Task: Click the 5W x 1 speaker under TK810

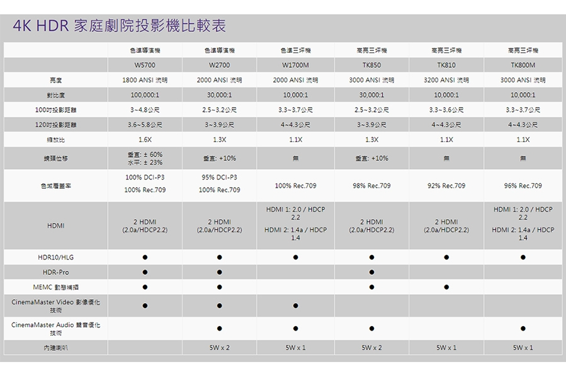Action: coord(446,348)
